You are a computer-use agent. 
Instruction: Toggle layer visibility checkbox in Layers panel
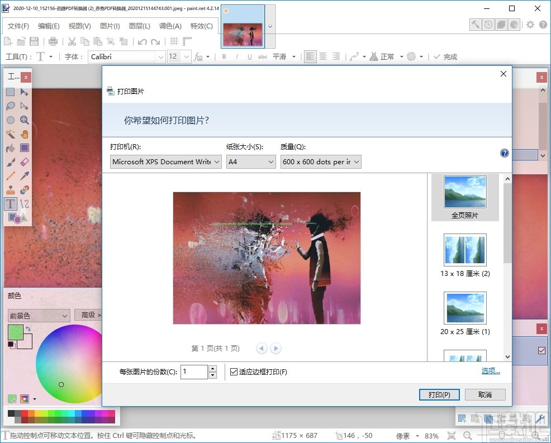click(x=541, y=350)
